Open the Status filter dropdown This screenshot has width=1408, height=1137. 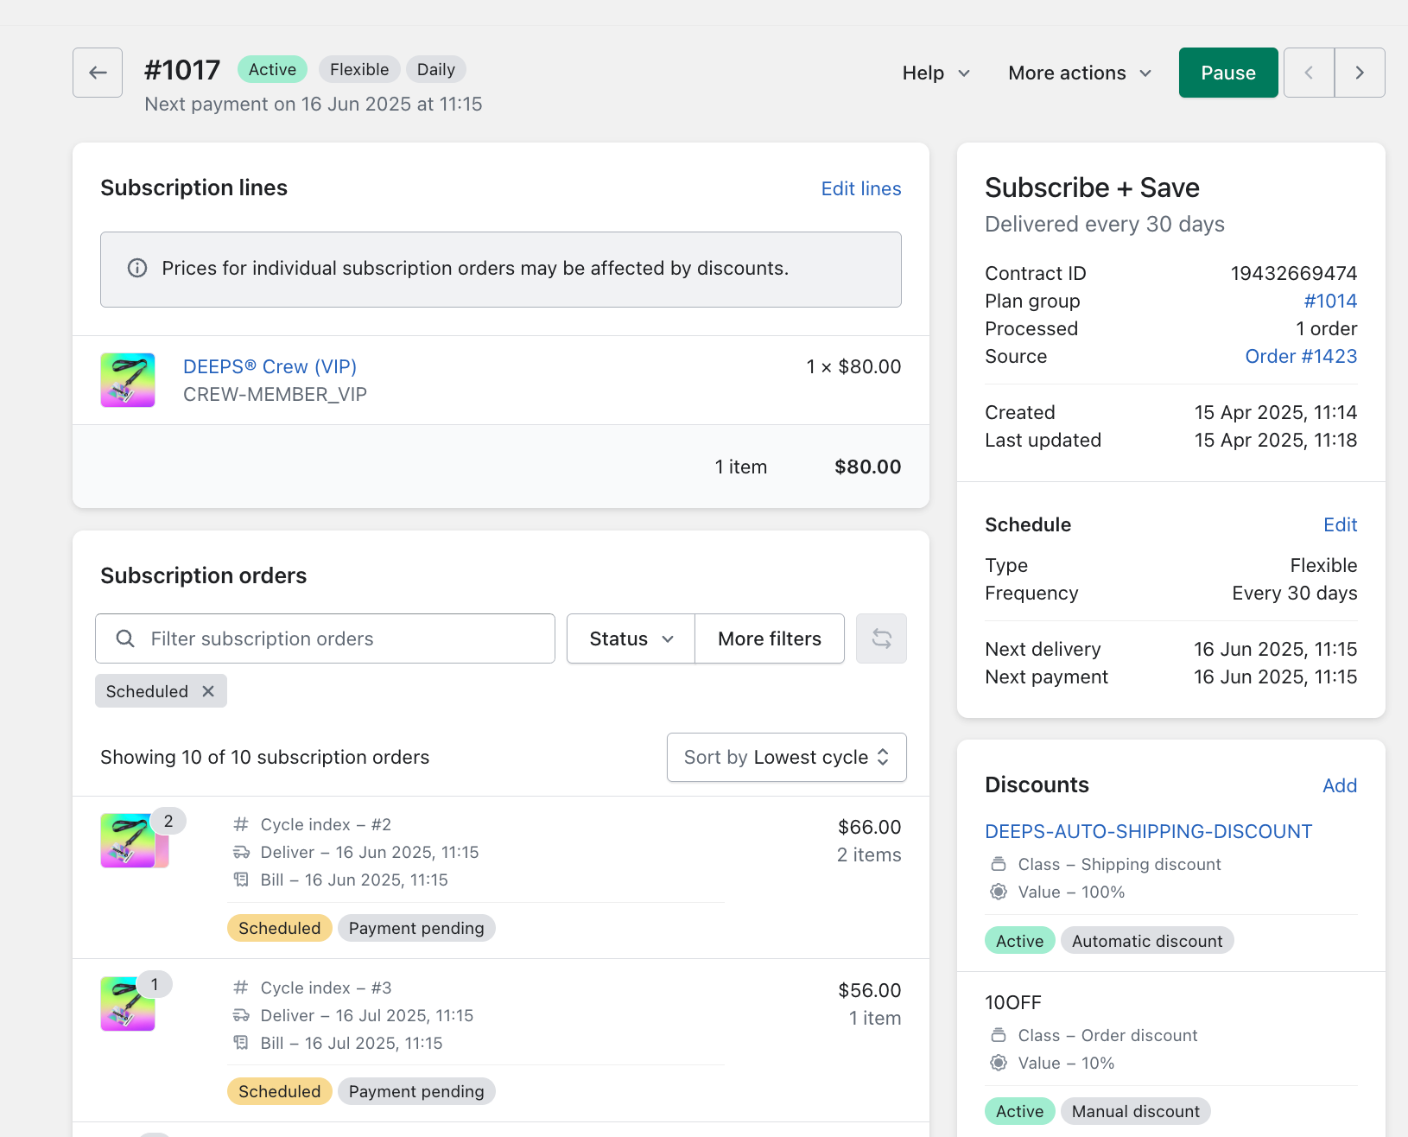point(631,638)
